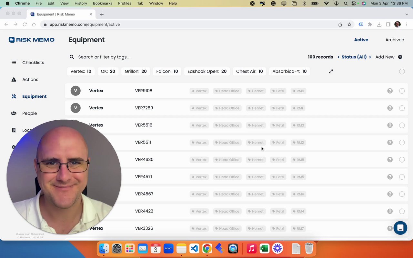Screen dimensions: 413x258
Task: Open help icon for VER4630 row
Action: pyautogui.click(x=390, y=160)
